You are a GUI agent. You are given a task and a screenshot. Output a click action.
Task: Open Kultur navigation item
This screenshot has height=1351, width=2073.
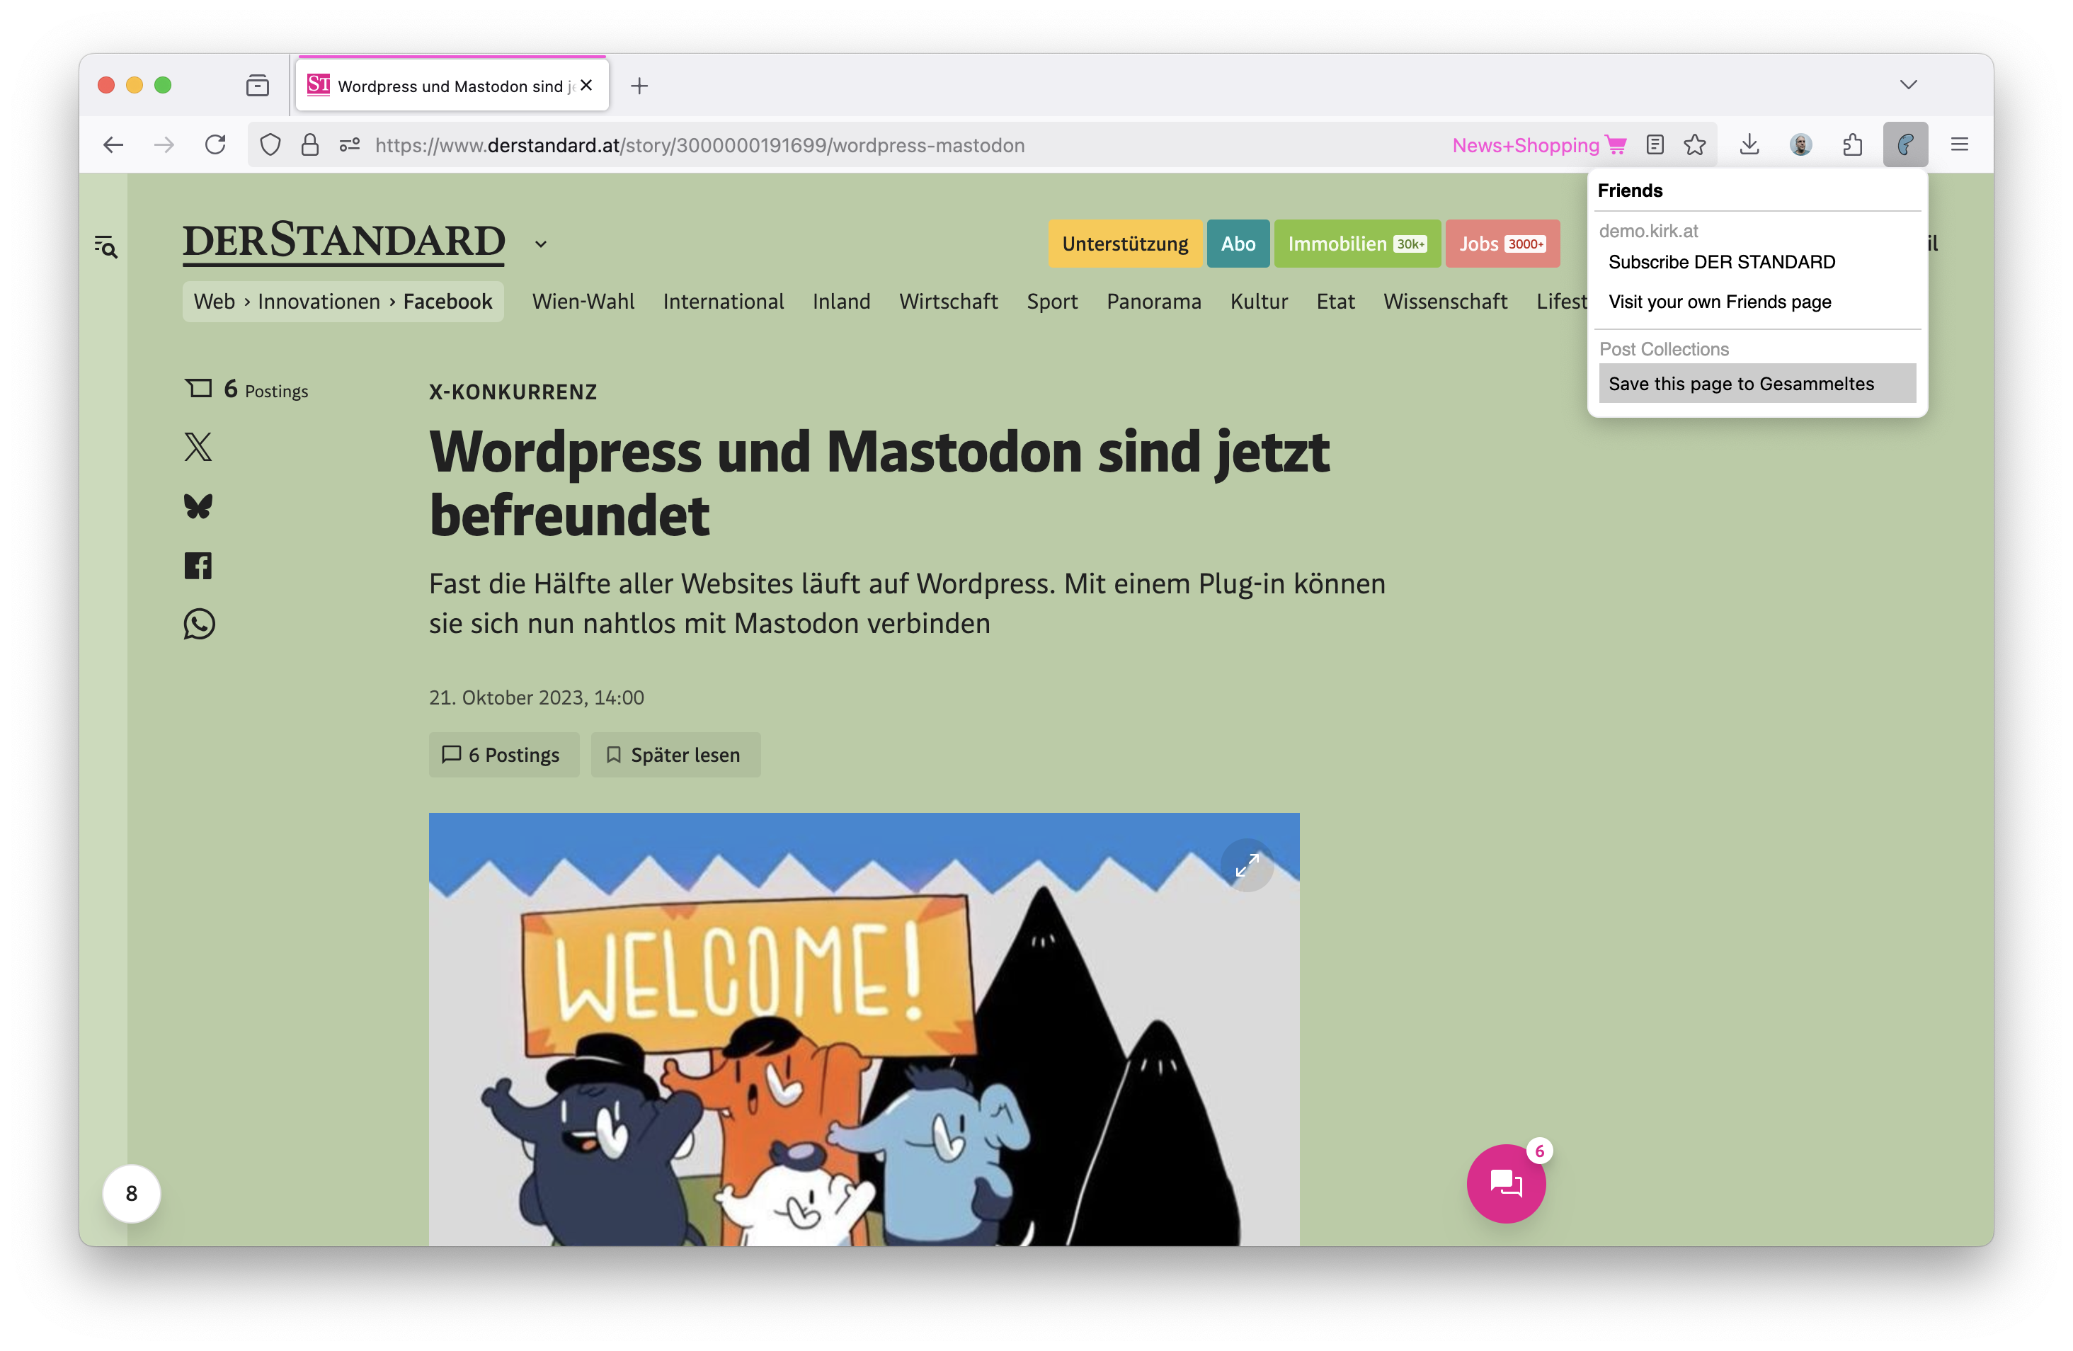(x=1259, y=302)
